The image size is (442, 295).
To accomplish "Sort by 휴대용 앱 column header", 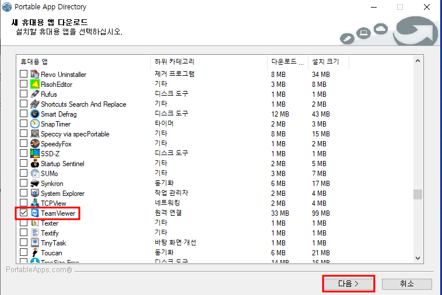I will tap(83, 62).
